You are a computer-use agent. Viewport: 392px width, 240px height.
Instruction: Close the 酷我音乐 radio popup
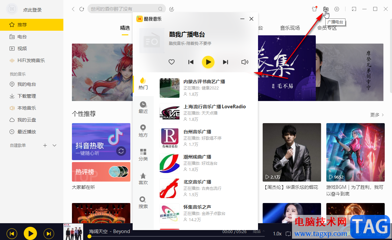tap(251, 19)
